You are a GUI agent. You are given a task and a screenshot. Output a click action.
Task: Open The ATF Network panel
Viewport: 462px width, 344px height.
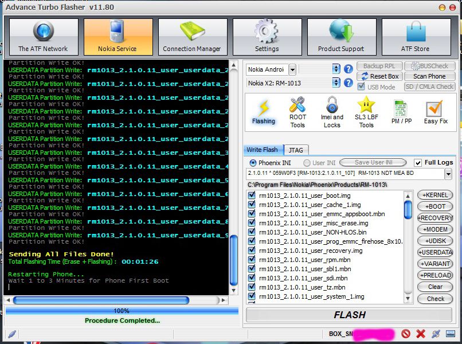(x=43, y=37)
